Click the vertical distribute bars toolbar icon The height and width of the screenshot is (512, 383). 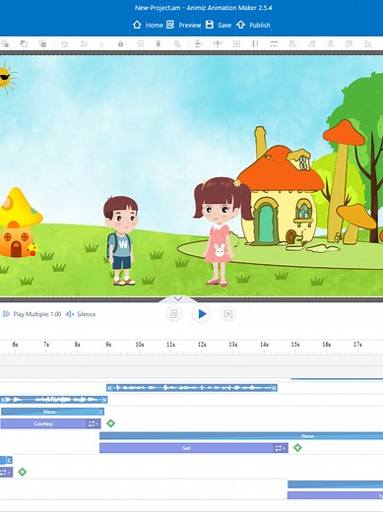pyautogui.click(x=255, y=43)
